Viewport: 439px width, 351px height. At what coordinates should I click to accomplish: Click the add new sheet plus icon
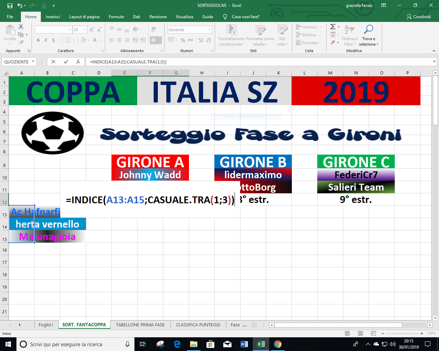click(x=254, y=325)
